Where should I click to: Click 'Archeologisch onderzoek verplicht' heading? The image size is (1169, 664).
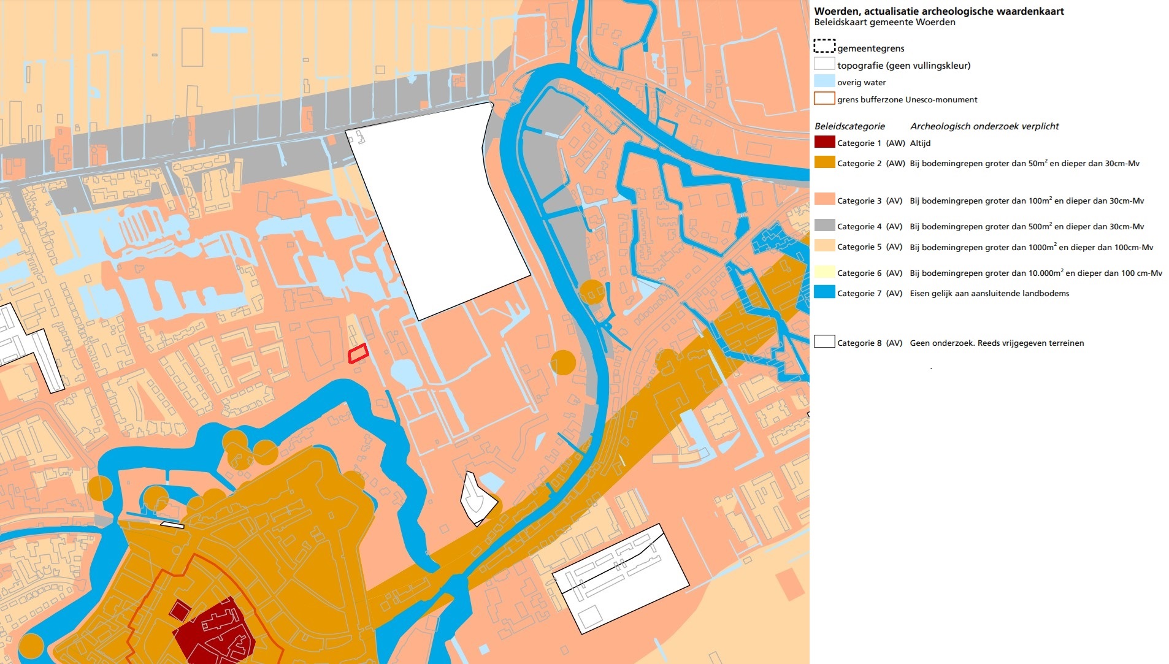click(984, 126)
